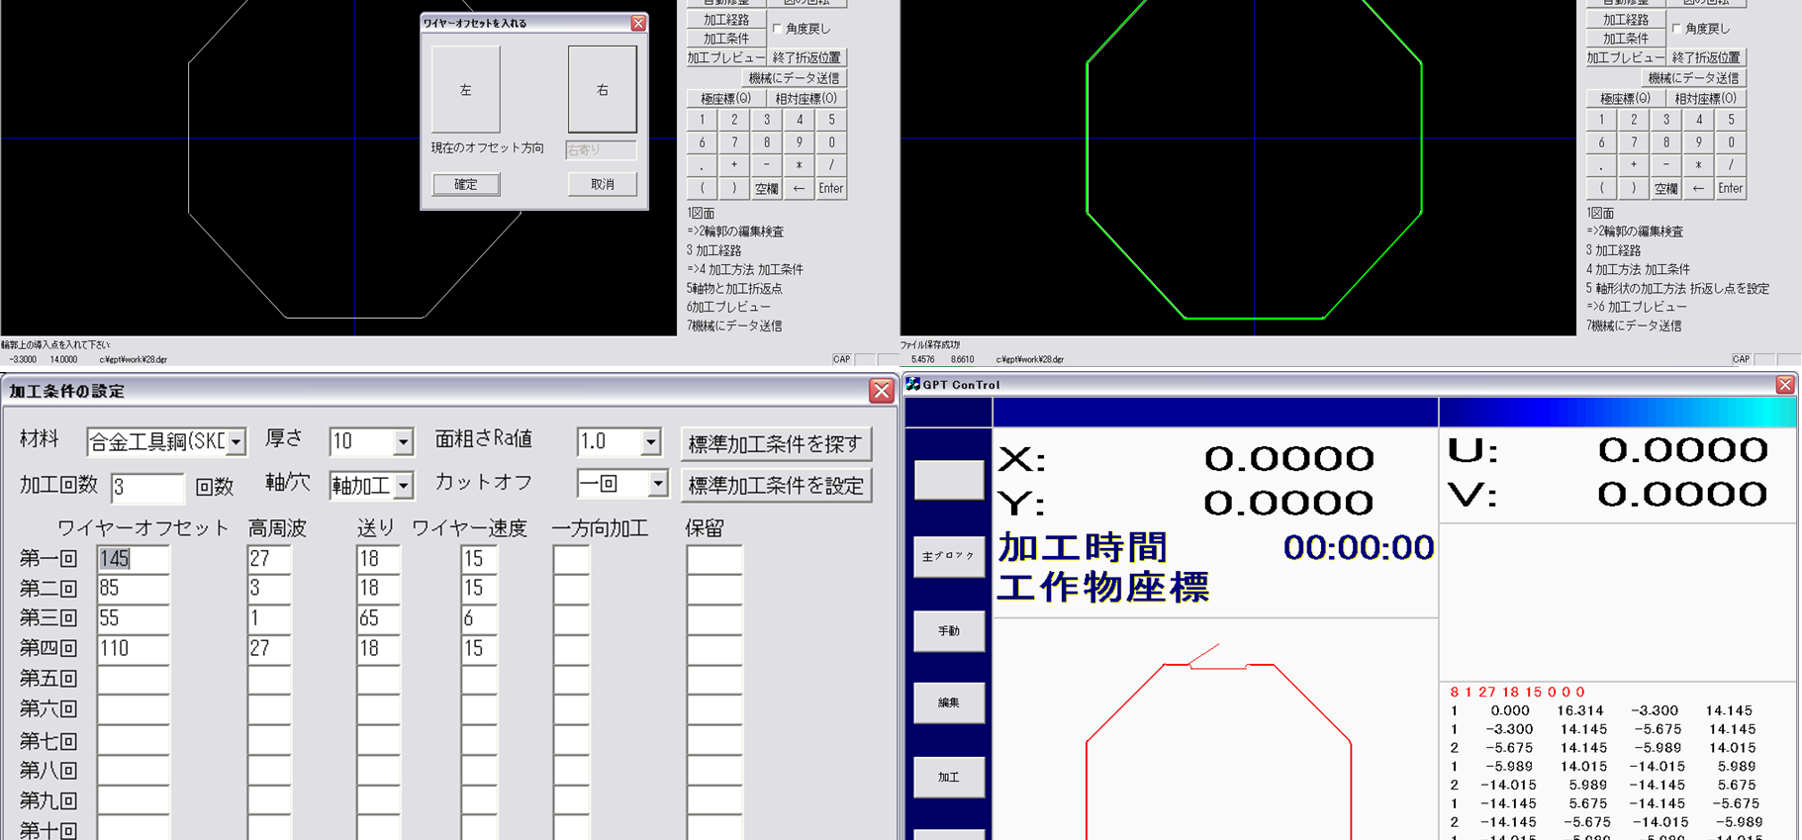The width and height of the screenshot is (1802, 840).
Task: Open 加工条件 in the left CAD window
Action: tap(725, 39)
